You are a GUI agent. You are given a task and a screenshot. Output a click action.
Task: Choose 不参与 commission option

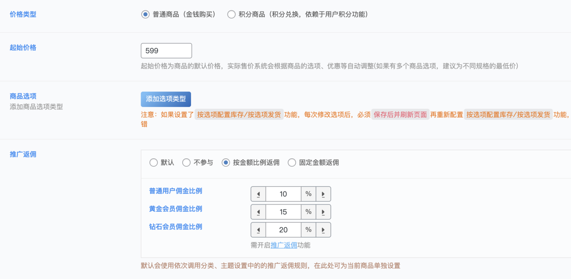[186, 162]
